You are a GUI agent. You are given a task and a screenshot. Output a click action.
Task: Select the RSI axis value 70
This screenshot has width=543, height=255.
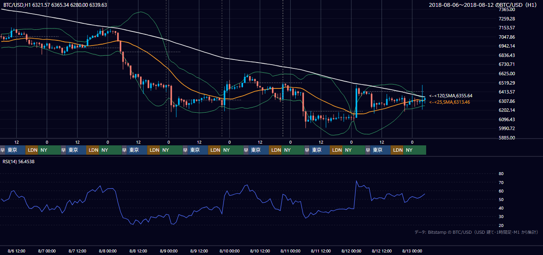tap(501, 182)
